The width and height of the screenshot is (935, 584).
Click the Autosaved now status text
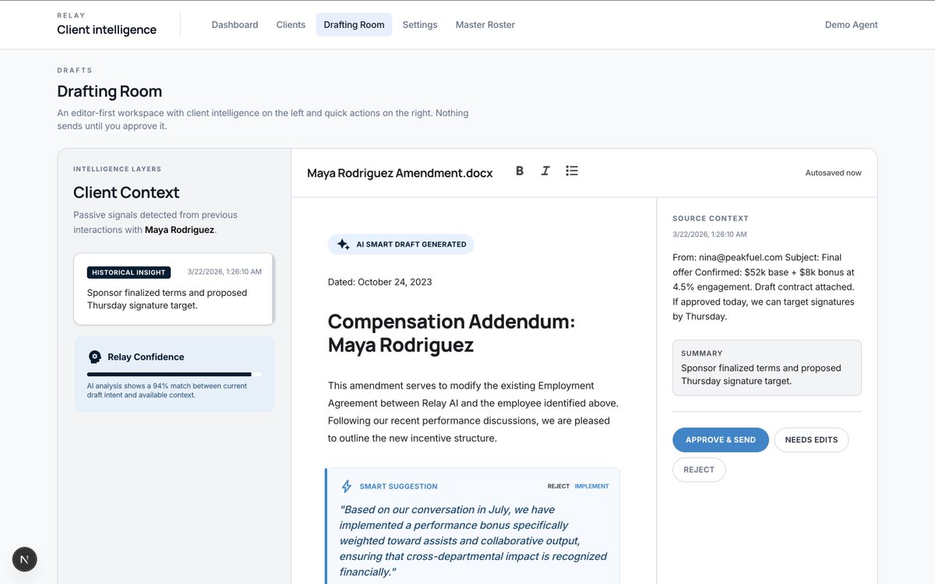coord(833,173)
